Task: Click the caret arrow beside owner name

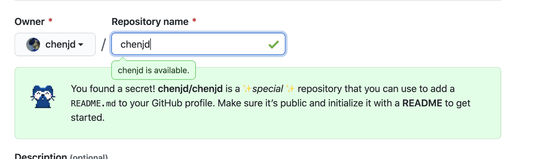Action: [81, 45]
